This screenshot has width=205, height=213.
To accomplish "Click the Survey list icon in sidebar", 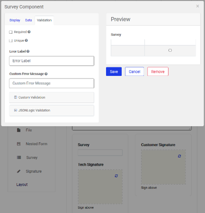I will (x=19, y=157).
